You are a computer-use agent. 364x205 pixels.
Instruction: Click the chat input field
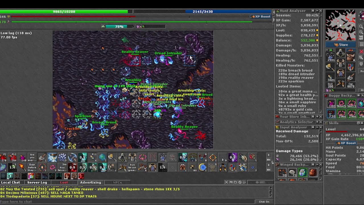point(127,202)
